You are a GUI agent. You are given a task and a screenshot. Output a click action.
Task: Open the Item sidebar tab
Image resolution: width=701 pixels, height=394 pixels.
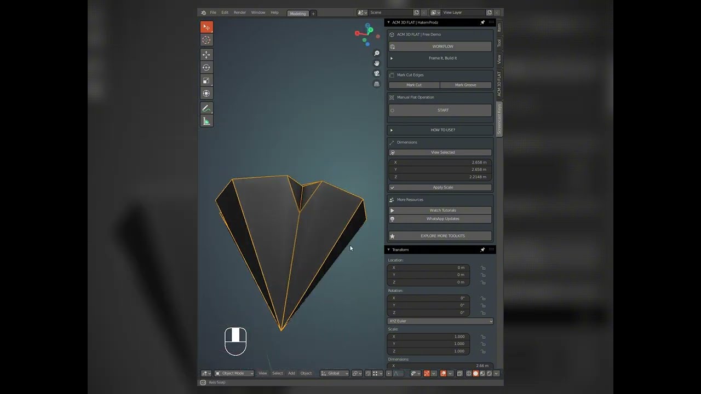coord(499,27)
